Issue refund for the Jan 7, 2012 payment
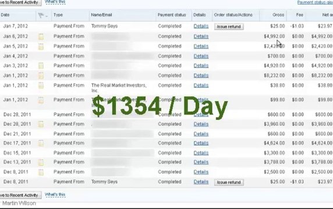The height and width of the screenshot is (209, 333). pos(229,27)
